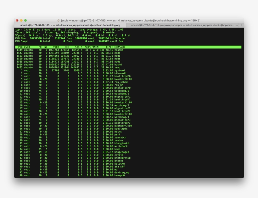
Task: Click the %CPU column header
Action: coord(88,47)
